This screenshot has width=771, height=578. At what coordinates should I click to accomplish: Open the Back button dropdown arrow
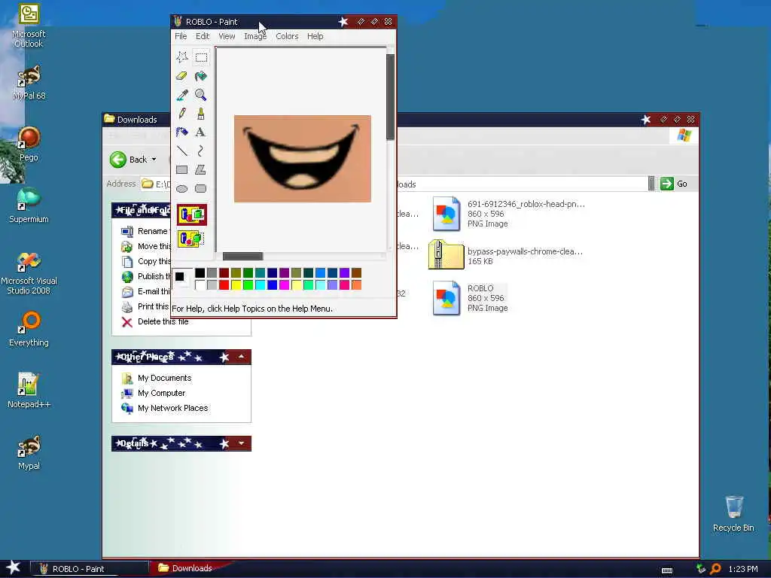click(x=154, y=160)
